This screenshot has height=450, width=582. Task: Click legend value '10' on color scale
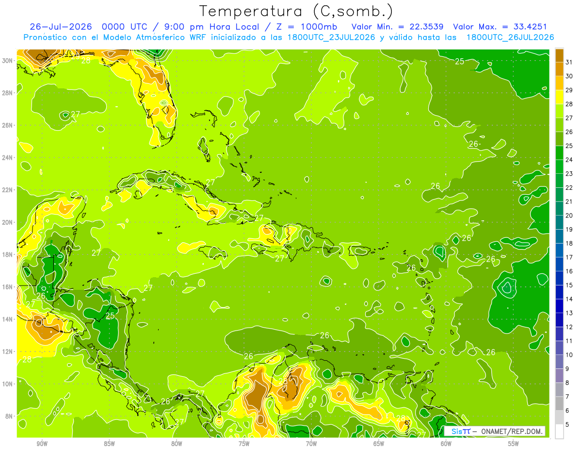click(569, 355)
